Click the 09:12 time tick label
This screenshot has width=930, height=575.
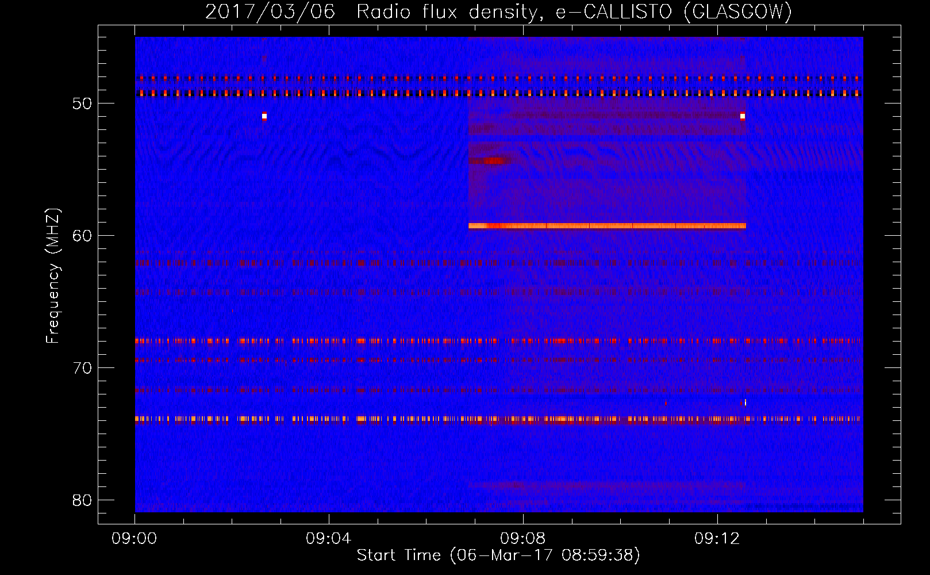717,538
